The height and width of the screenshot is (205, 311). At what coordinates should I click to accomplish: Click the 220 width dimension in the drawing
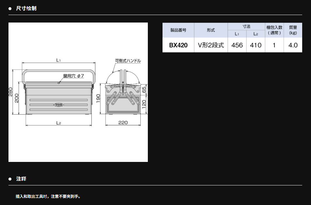coord(123,123)
